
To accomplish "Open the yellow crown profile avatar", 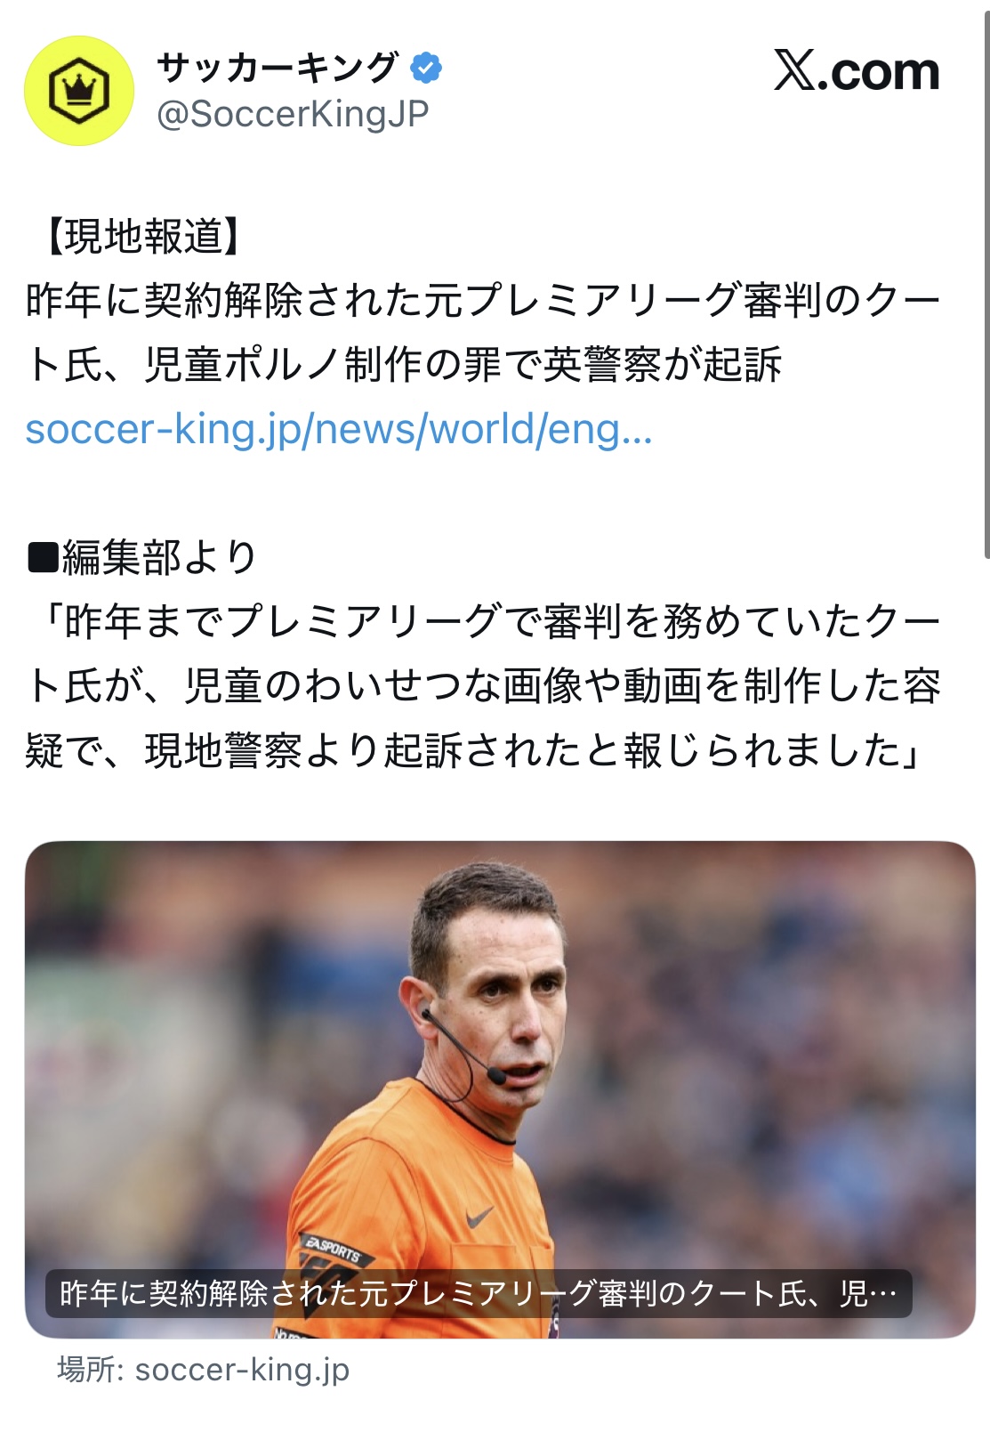I will pyautogui.click(x=78, y=91).
